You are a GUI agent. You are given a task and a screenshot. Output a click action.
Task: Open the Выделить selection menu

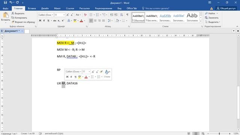pyautogui.click(x=213, y=22)
